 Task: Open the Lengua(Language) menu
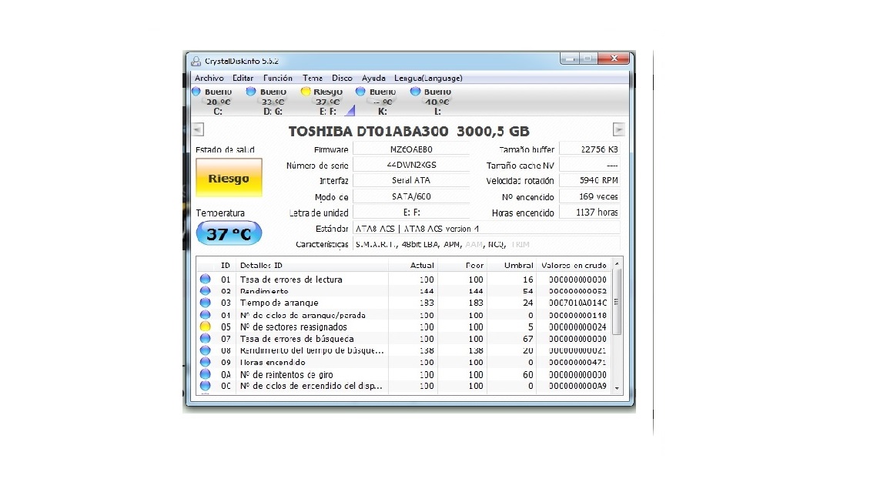tap(428, 78)
